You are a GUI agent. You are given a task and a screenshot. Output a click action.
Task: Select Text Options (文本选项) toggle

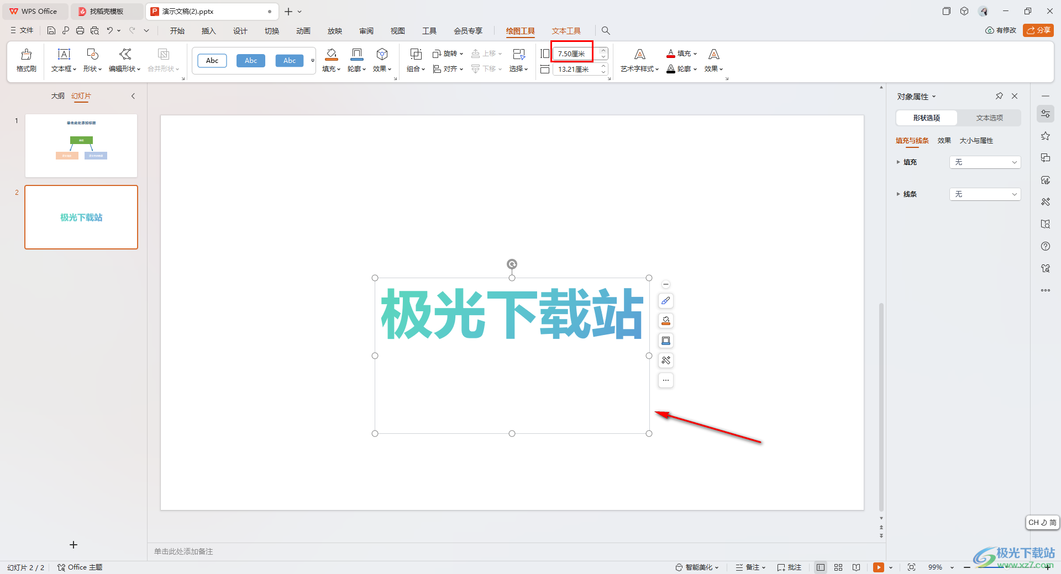989,118
